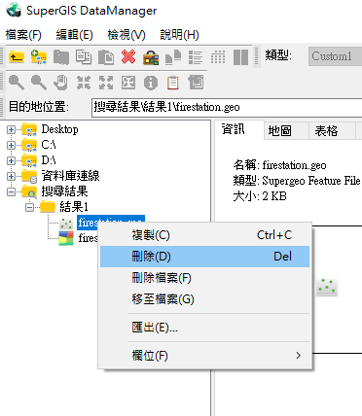Expand the Desktop tree node

11,130
